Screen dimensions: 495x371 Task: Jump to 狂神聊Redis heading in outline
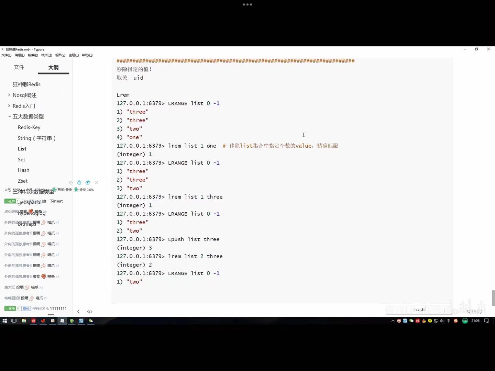26,84
